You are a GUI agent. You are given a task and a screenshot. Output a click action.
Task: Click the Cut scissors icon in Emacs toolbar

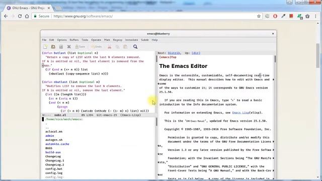pyautogui.click(x=110, y=47)
